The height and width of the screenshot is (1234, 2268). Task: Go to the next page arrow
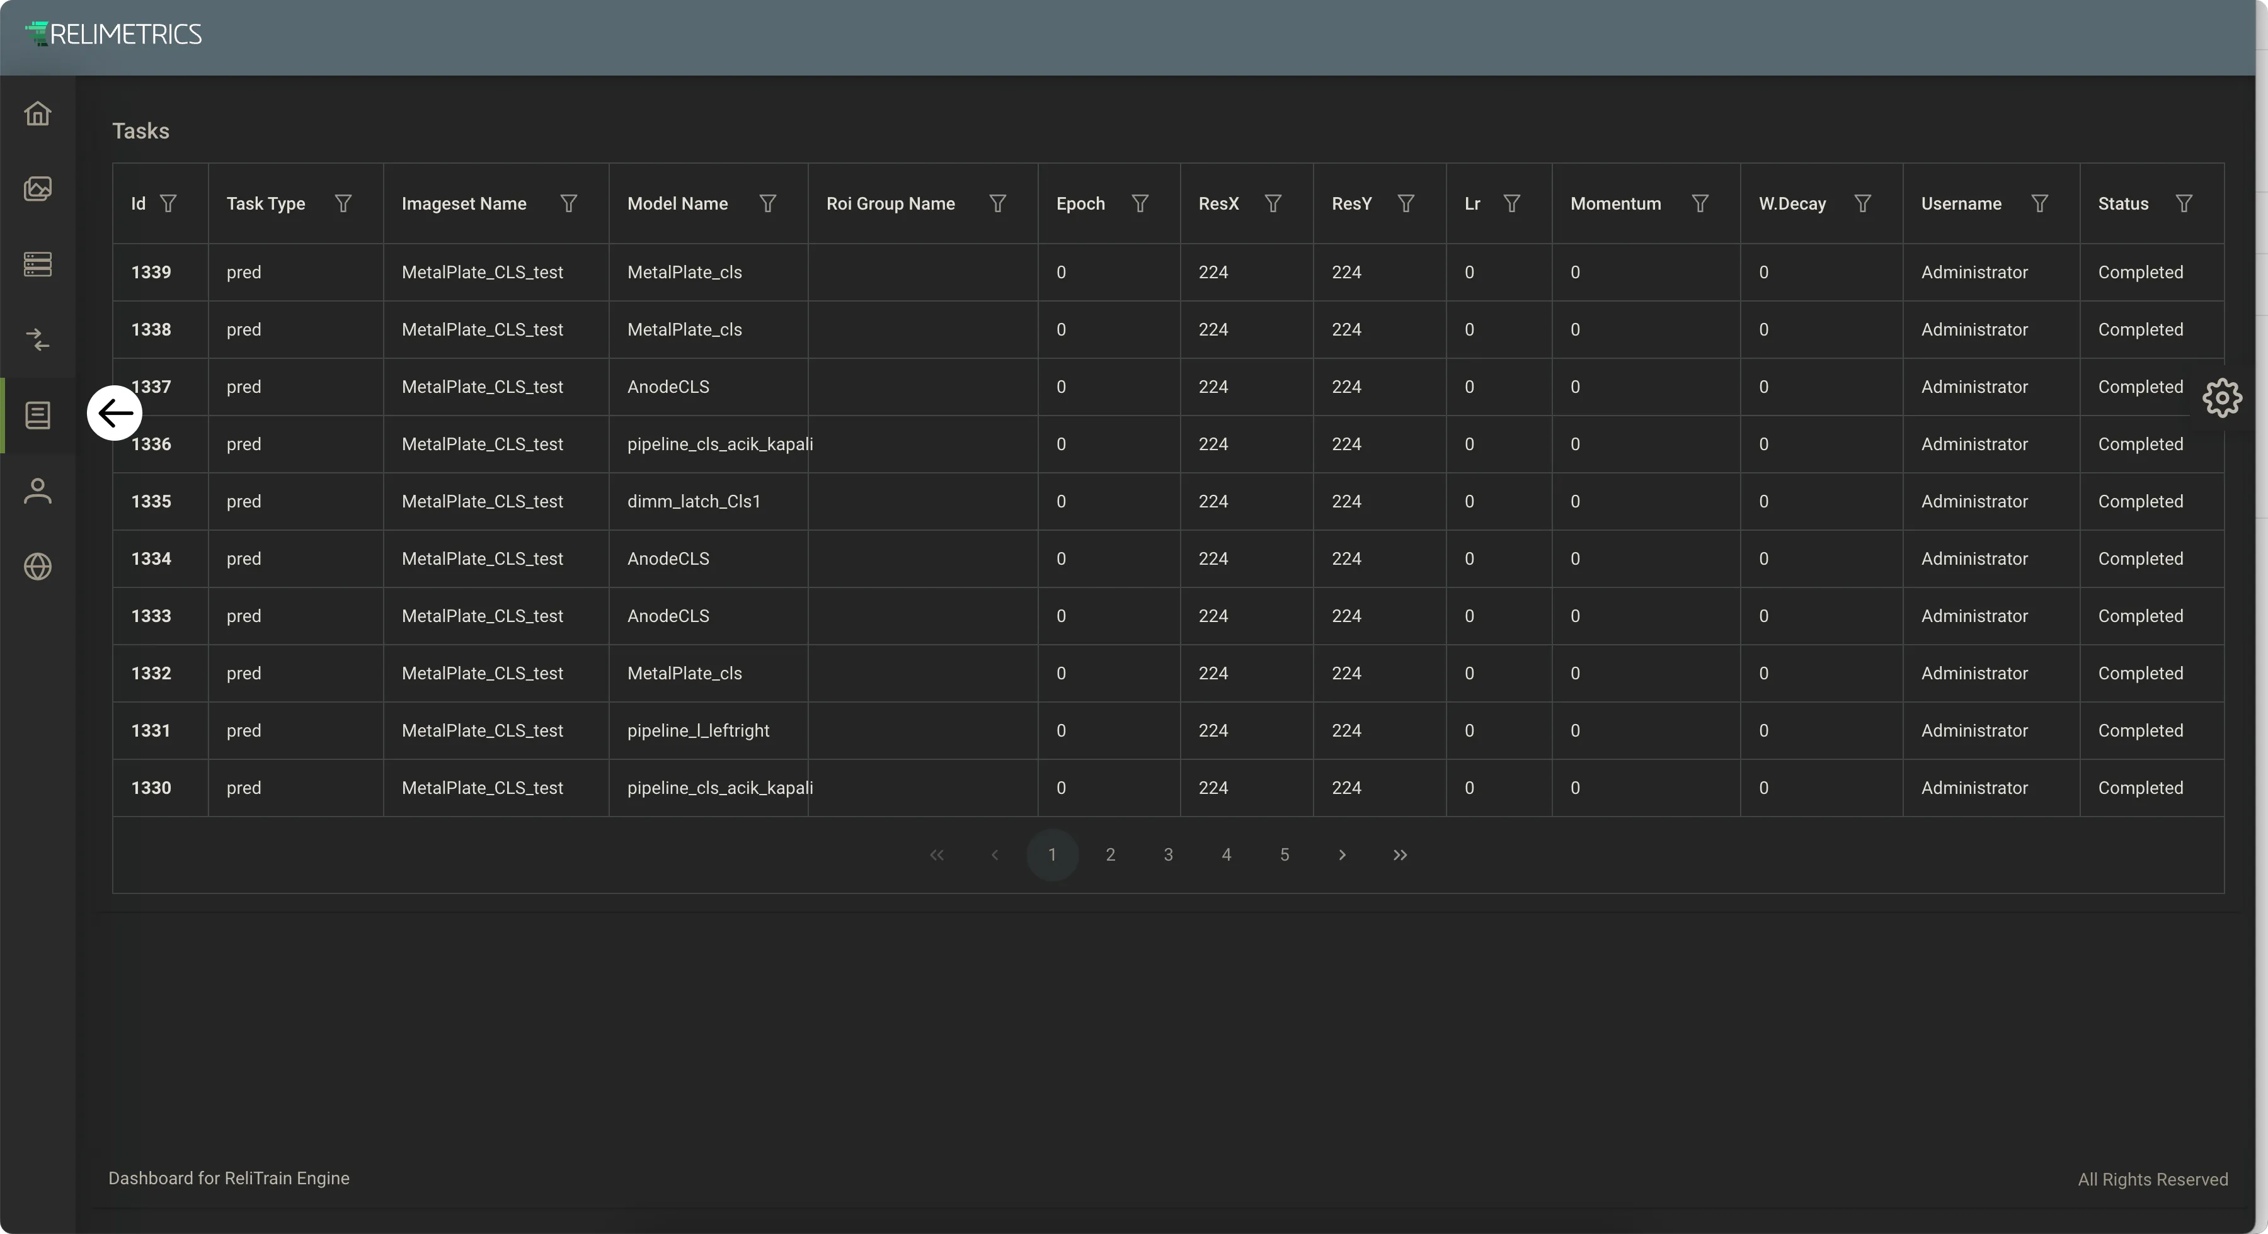point(1343,854)
